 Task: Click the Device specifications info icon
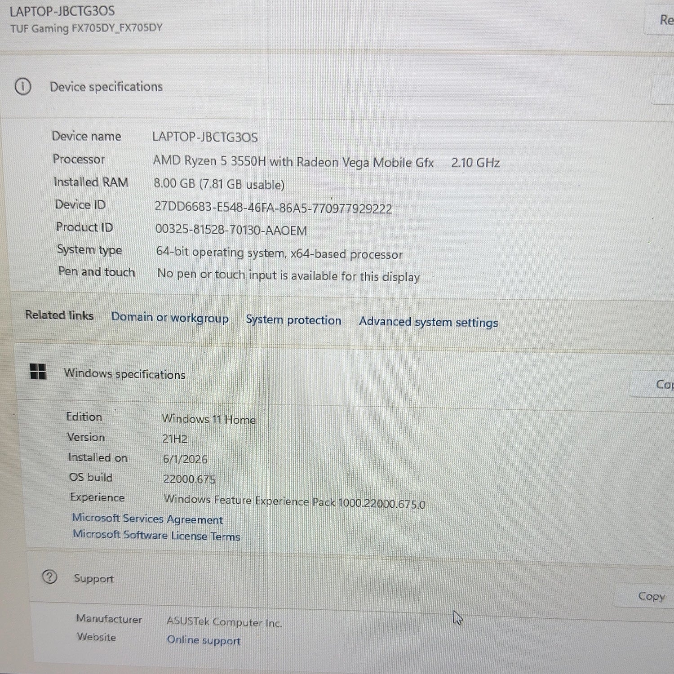tap(23, 86)
